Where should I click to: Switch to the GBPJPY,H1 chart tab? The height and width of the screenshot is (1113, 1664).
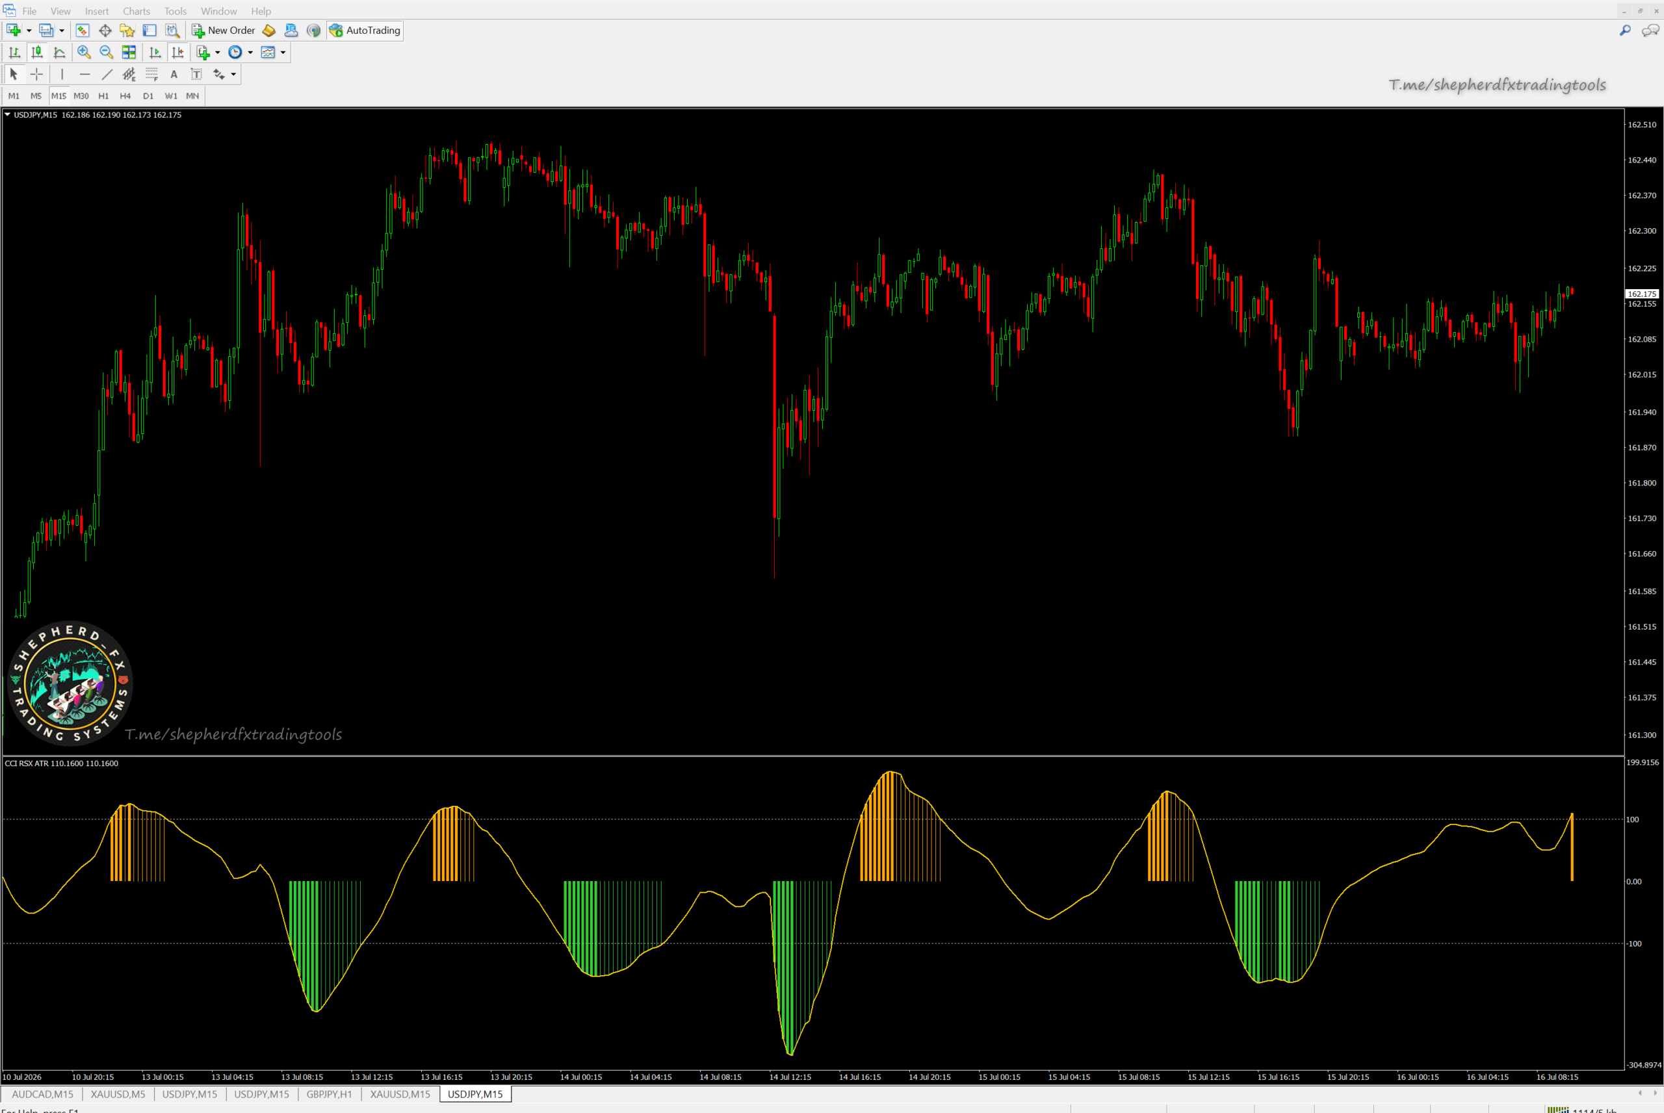[330, 1094]
